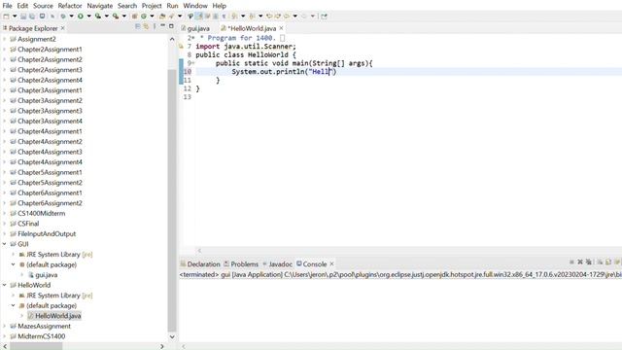Toggle Mark Occurrences in toolbar
Image resolution: width=622 pixels, height=350 pixels.
[198, 17]
